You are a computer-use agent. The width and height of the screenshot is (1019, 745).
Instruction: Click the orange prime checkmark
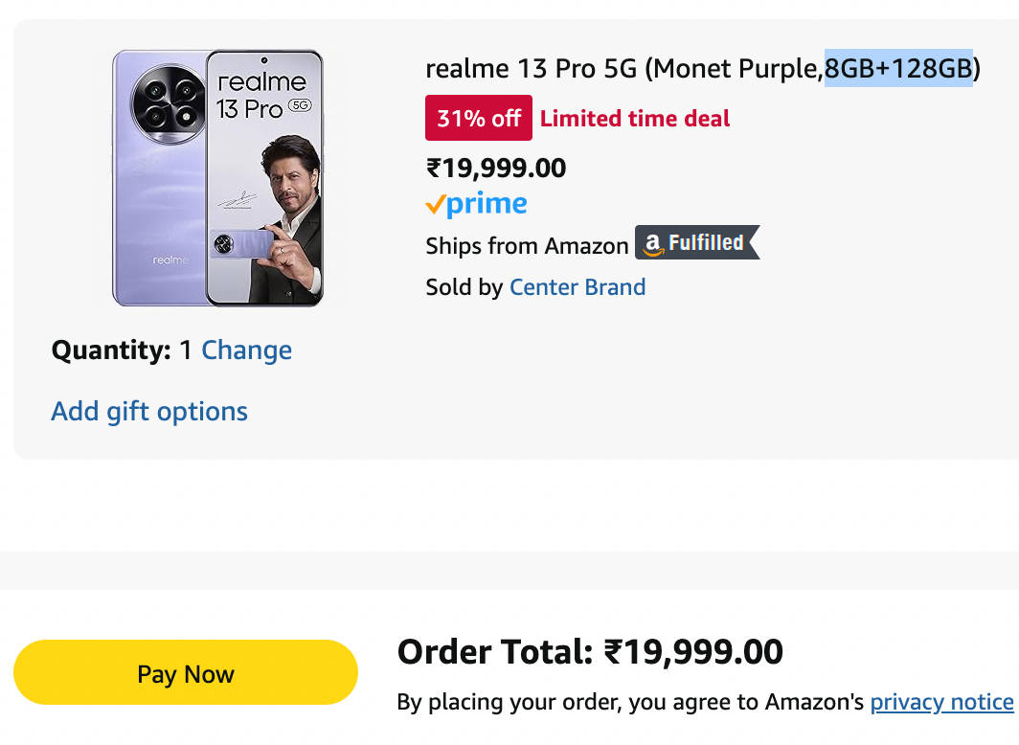point(435,204)
